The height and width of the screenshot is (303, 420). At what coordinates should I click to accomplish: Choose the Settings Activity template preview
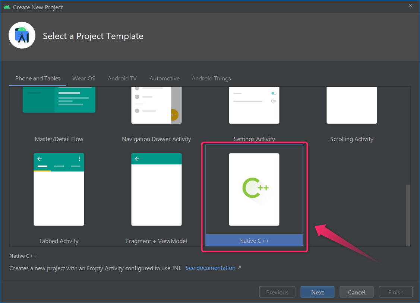click(x=254, y=105)
